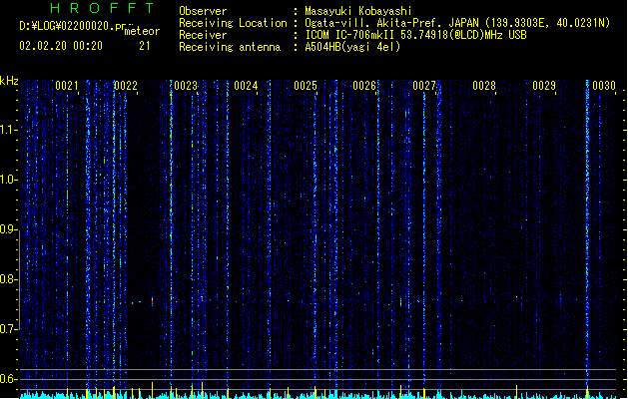
Task: Click the meteor count value 21
Action: coord(145,46)
